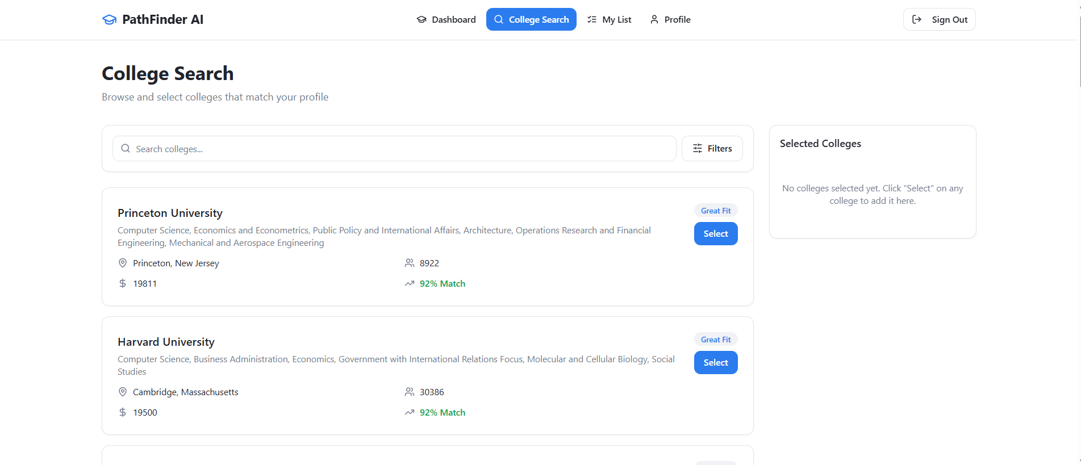Screen dimensions: 1081x465
Task: Click the PathFinder AI brand name
Action: (x=162, y=19)
